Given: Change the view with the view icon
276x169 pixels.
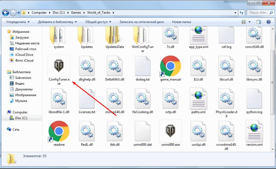Looking at the screenshot, I should (x=244, y=22).
